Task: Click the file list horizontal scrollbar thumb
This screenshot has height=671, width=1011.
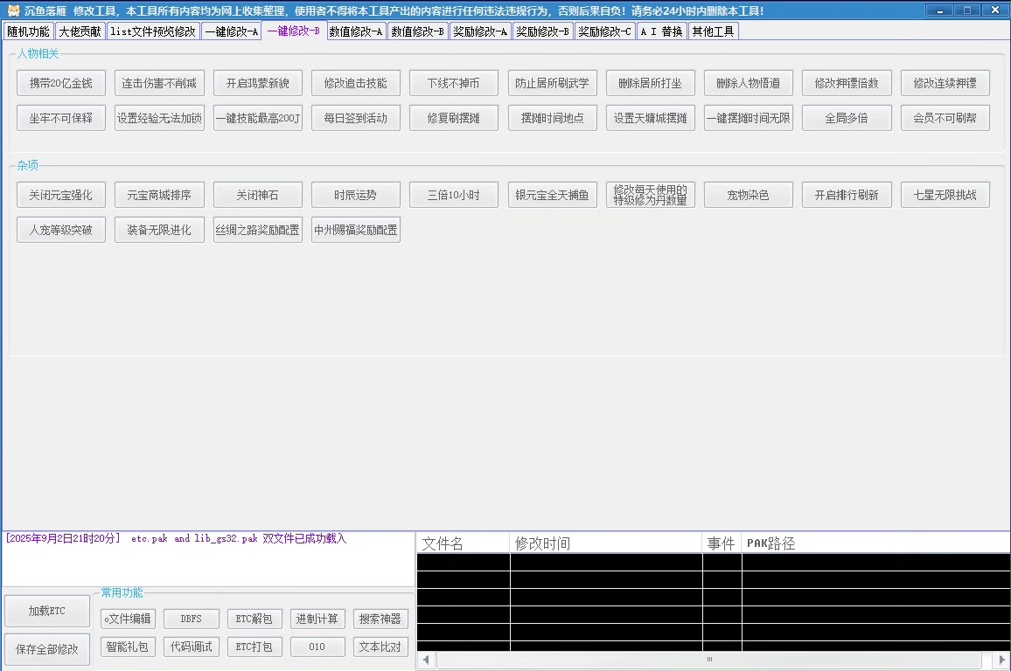Action: [709, 660]
